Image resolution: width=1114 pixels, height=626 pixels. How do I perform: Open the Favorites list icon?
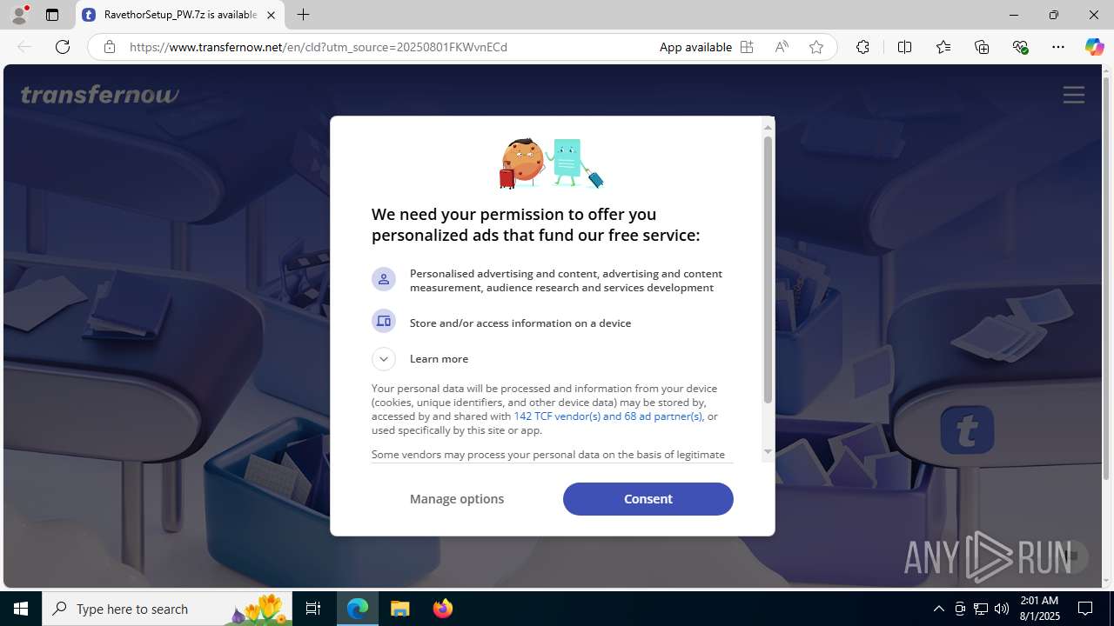pyautogui.click(x=943, y=47)
